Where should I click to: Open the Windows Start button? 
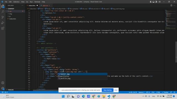(63, 96)
